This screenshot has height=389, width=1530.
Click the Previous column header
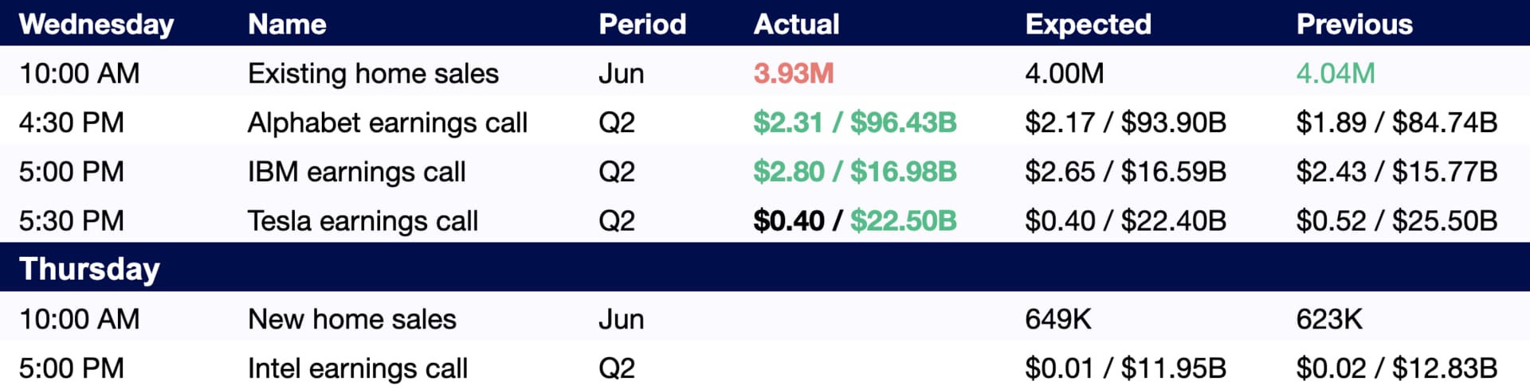(1355, 25)
